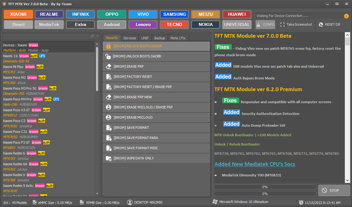Switch to the Security tab
The image size is (352, 207).
coord(112,38)
